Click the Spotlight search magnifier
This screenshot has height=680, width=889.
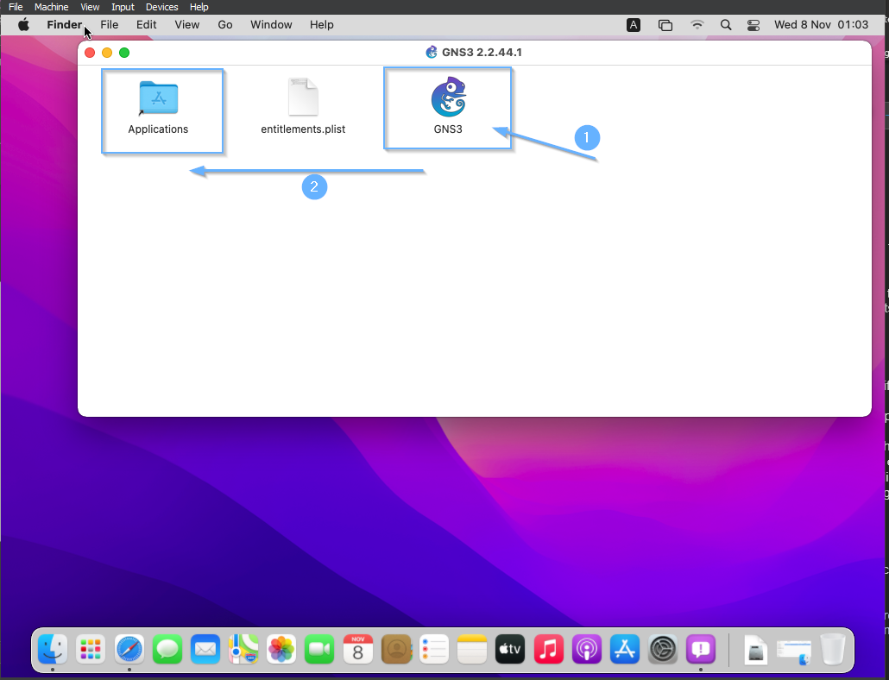click(726, 25)
